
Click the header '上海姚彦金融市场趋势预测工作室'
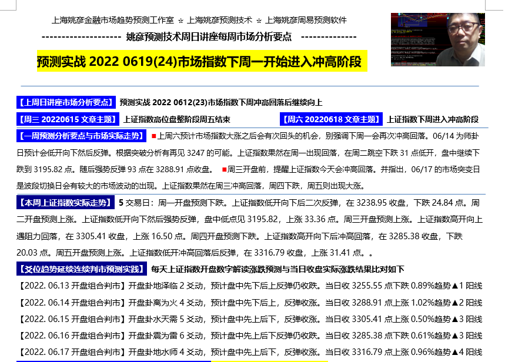113,21
